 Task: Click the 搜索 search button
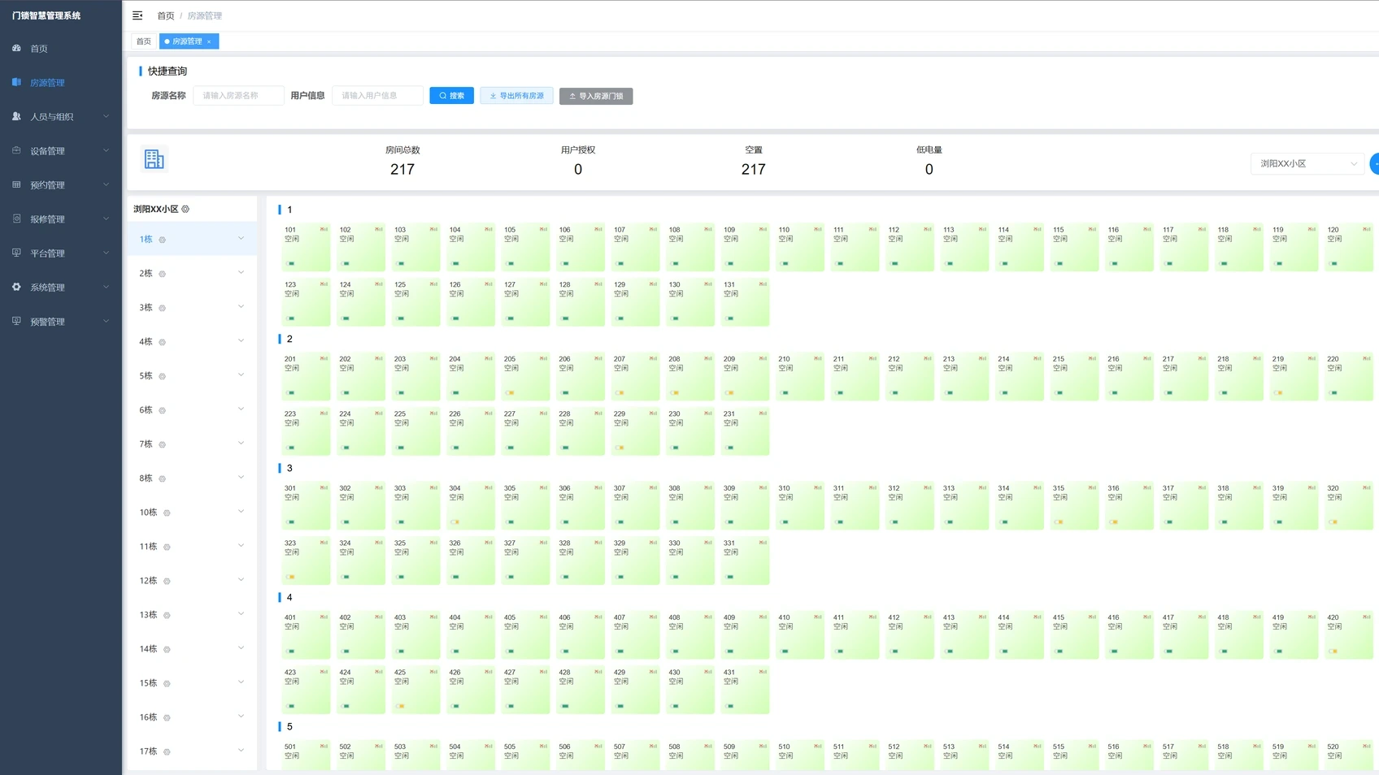coord(452,95)
